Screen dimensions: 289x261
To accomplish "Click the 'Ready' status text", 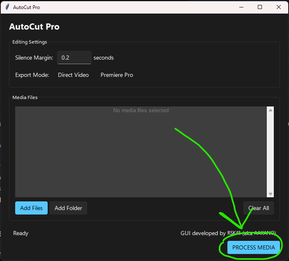I will click(21, 233).
